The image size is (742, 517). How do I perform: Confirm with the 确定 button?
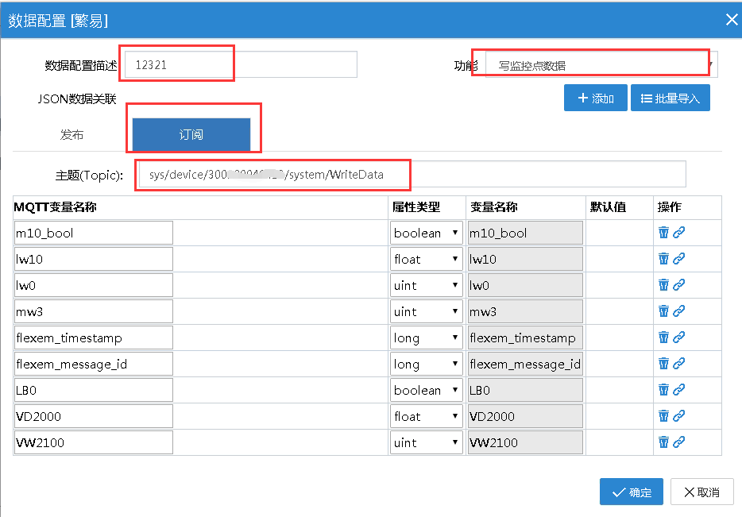pos(631,492)
